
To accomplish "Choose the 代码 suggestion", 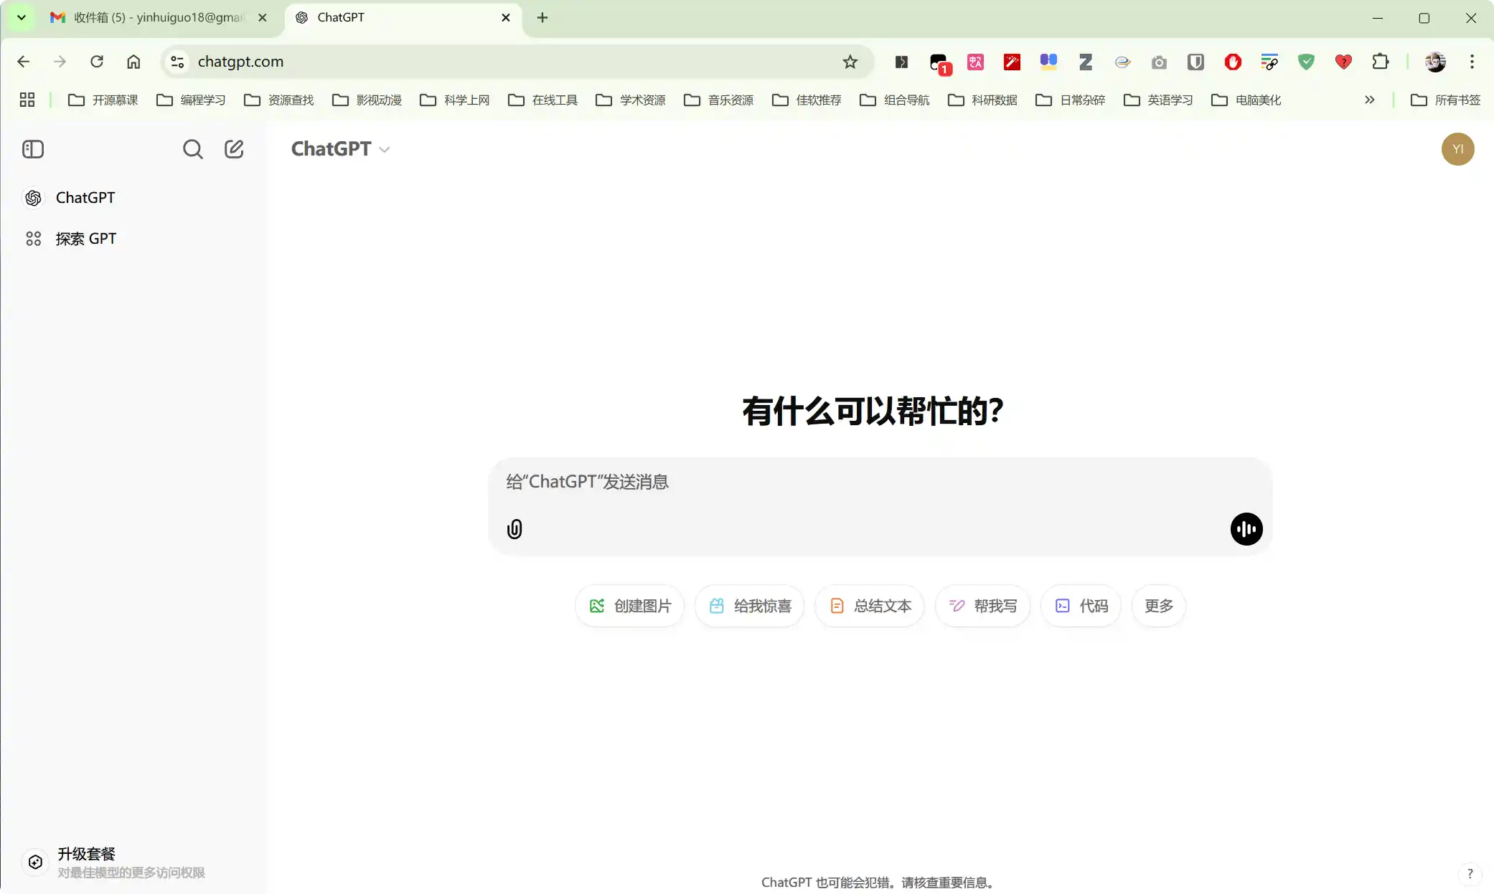I will pyautogui.click(x=1081, y=607).
